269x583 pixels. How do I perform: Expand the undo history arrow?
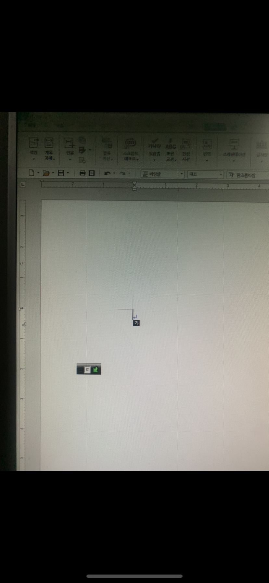coord(114,173)
